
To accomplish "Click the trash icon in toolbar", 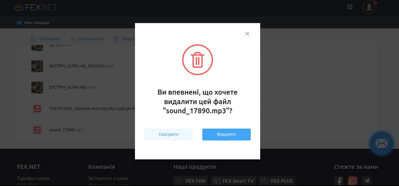I will tap(116, 39).
